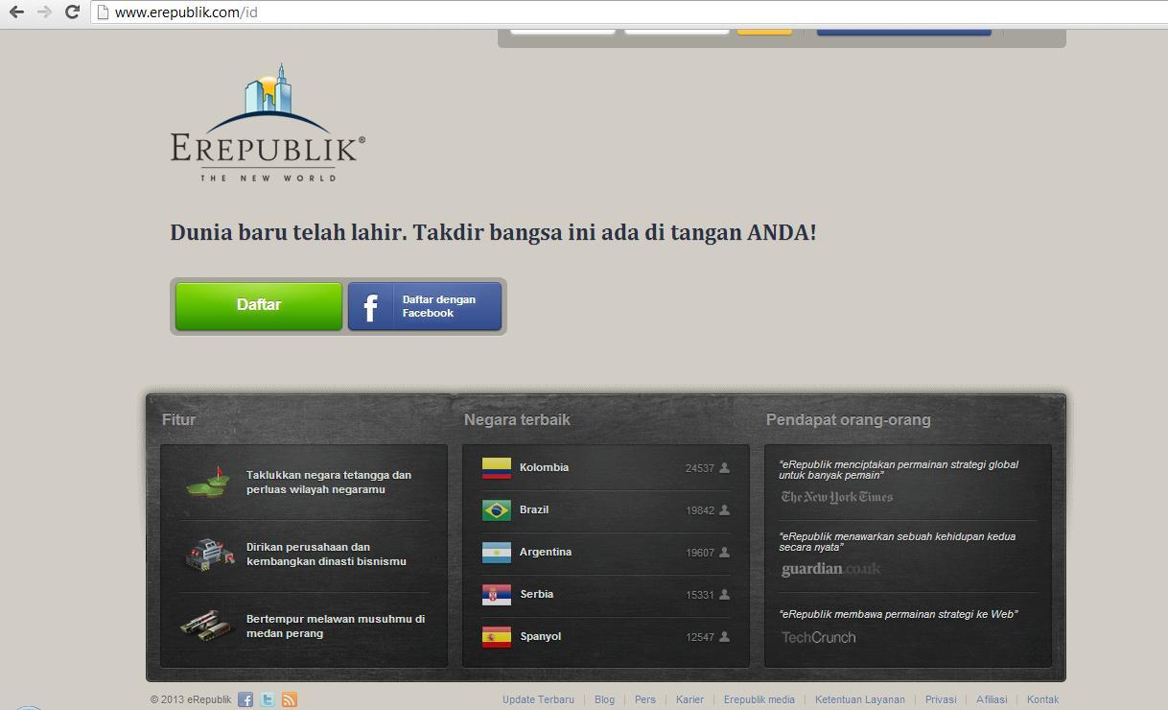
Task: Open the Kontak footer link
Action: pos(1042,699)
